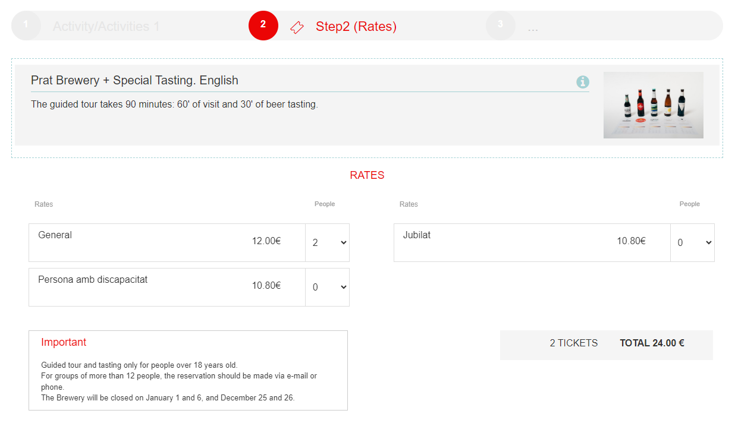Go back to step 1 circle
Screen dimensions: 735x423
(26, 26)
